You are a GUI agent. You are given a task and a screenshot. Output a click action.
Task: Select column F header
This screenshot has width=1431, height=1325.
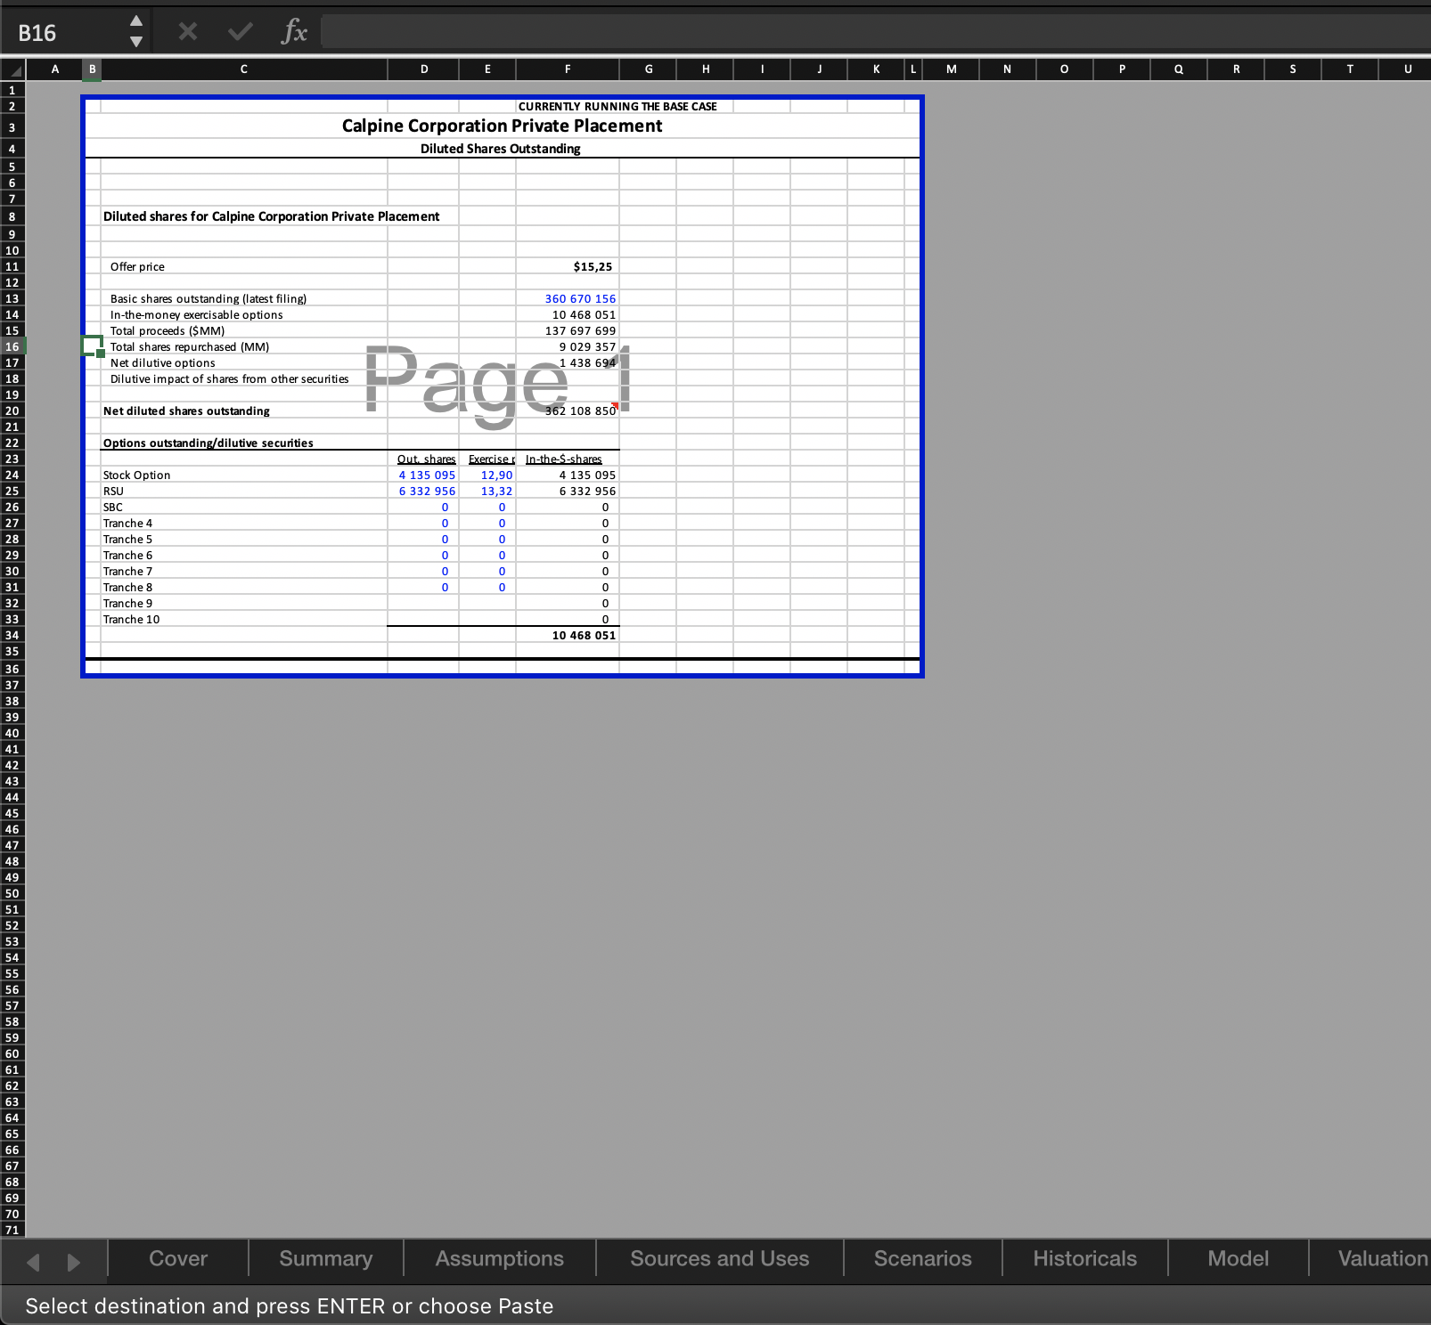tap(568, 69)
